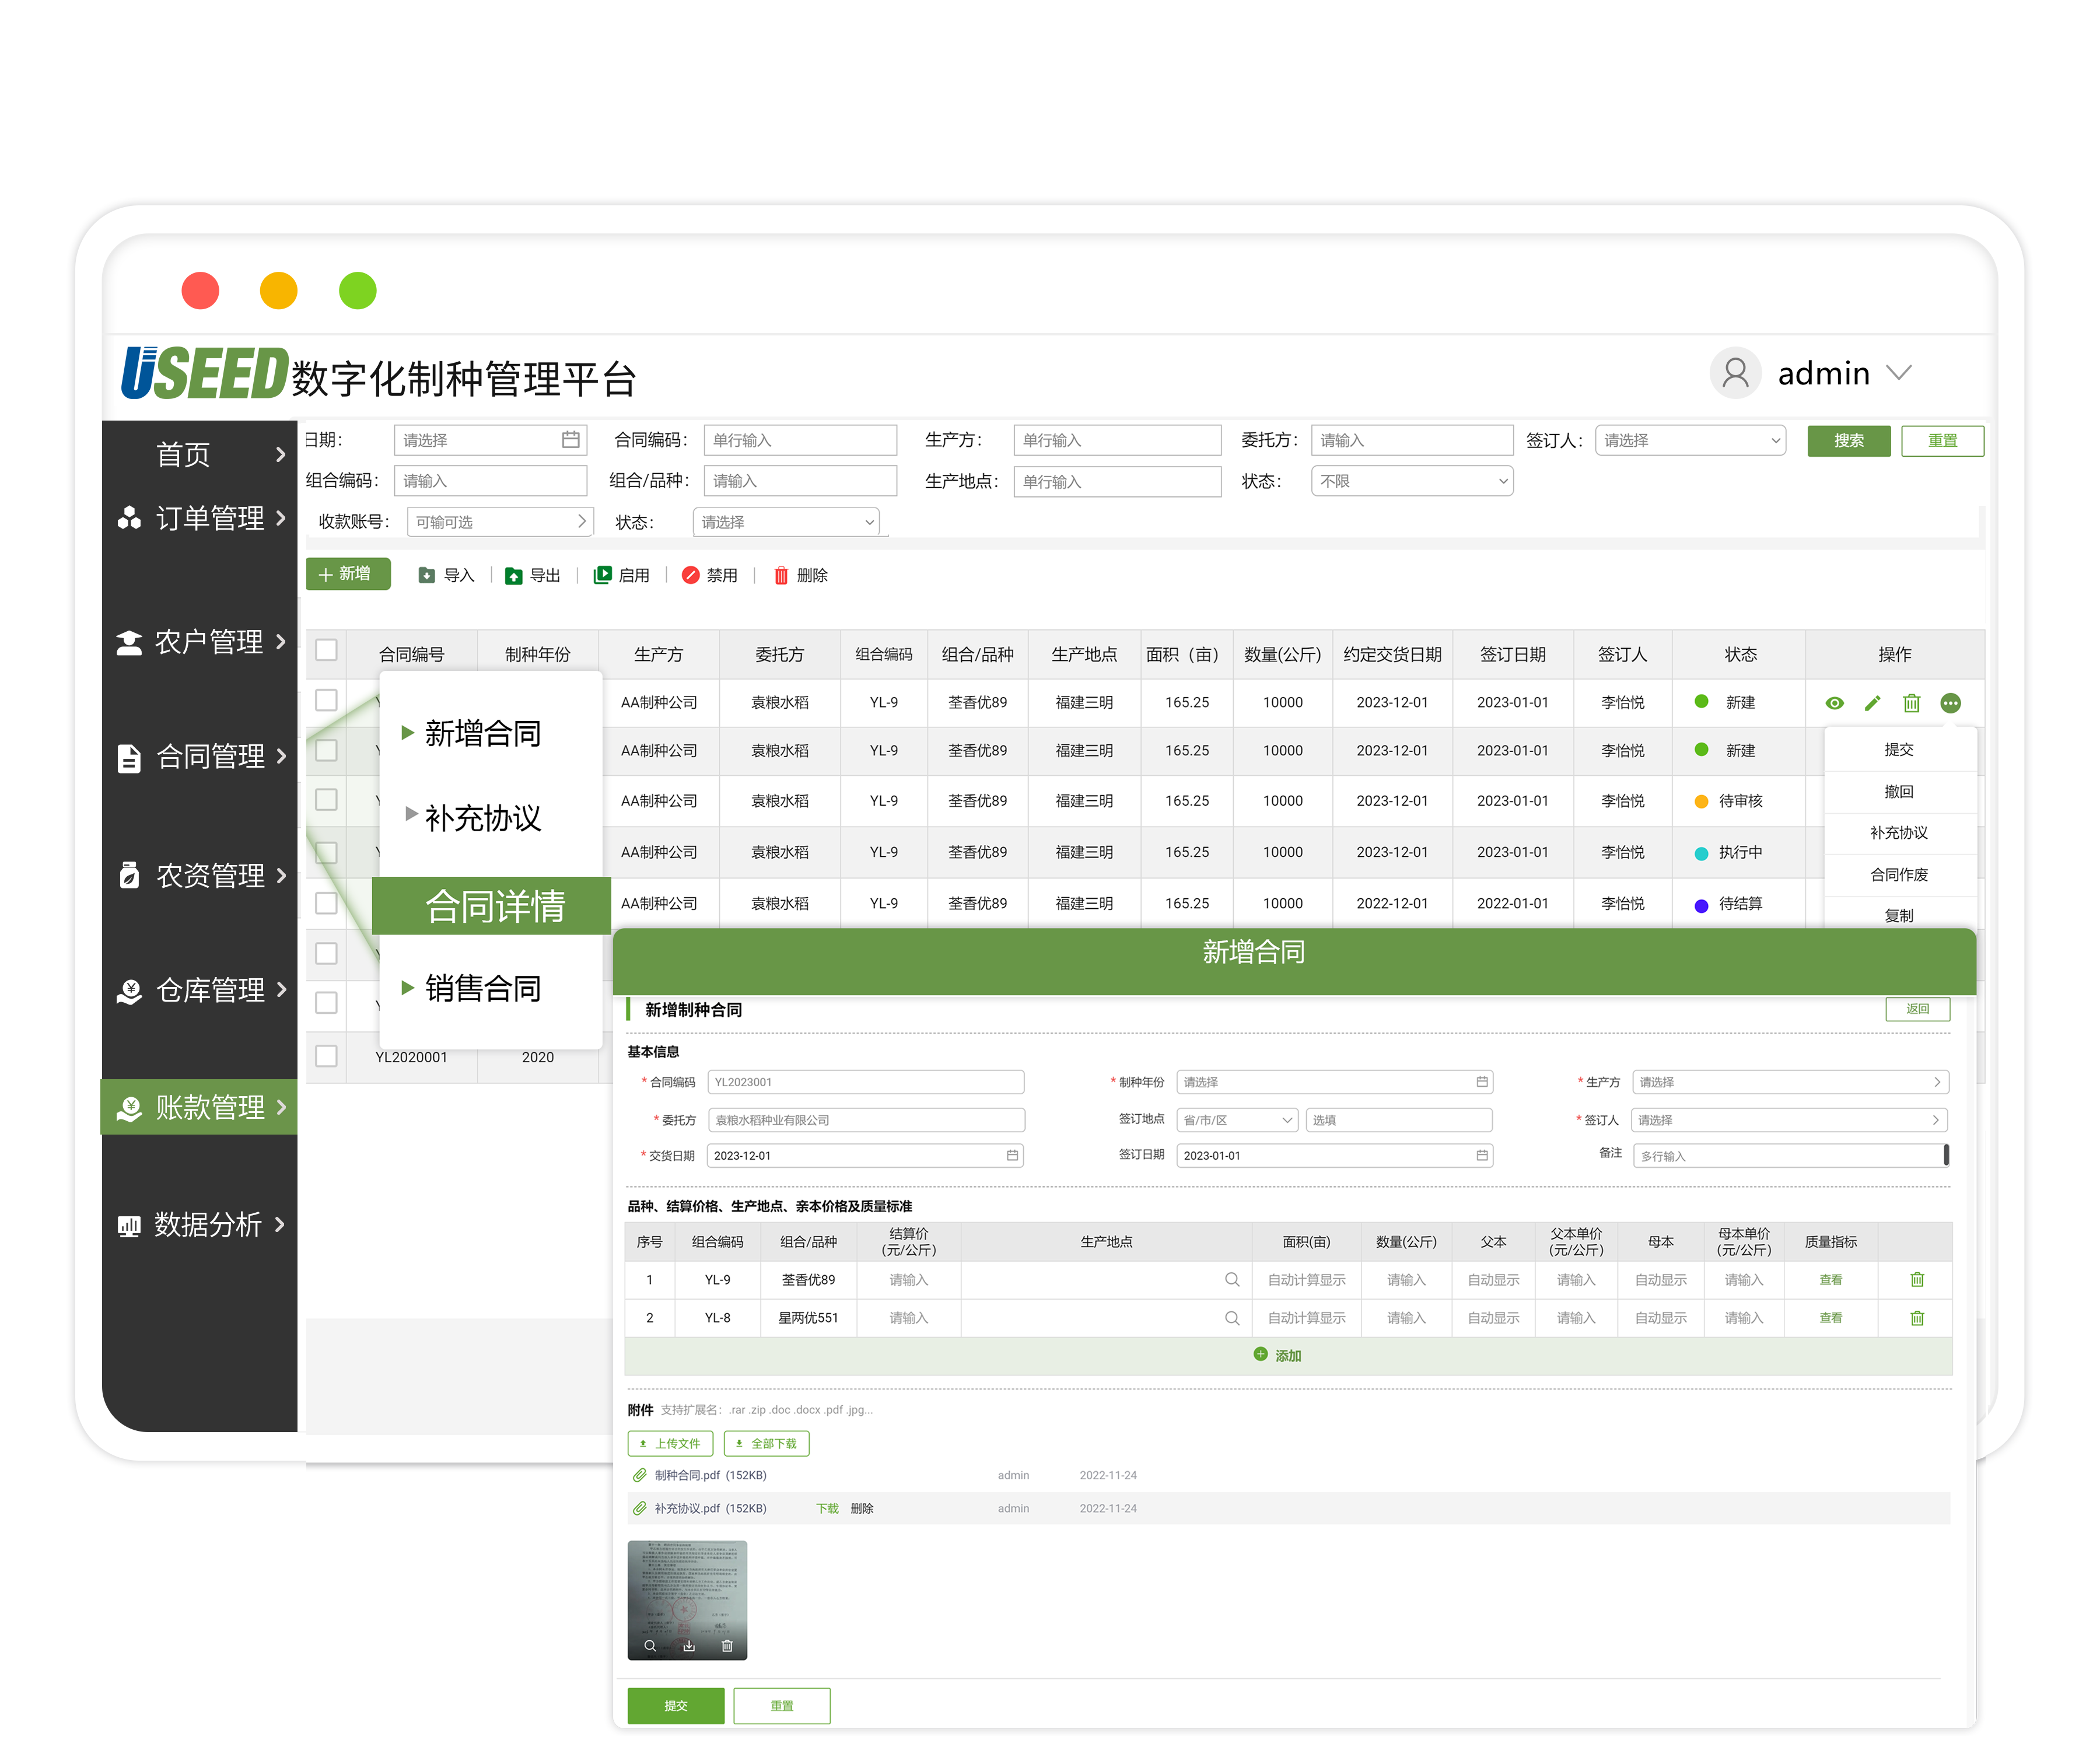Click the search icon in row 1 生产地点

1231,1279
